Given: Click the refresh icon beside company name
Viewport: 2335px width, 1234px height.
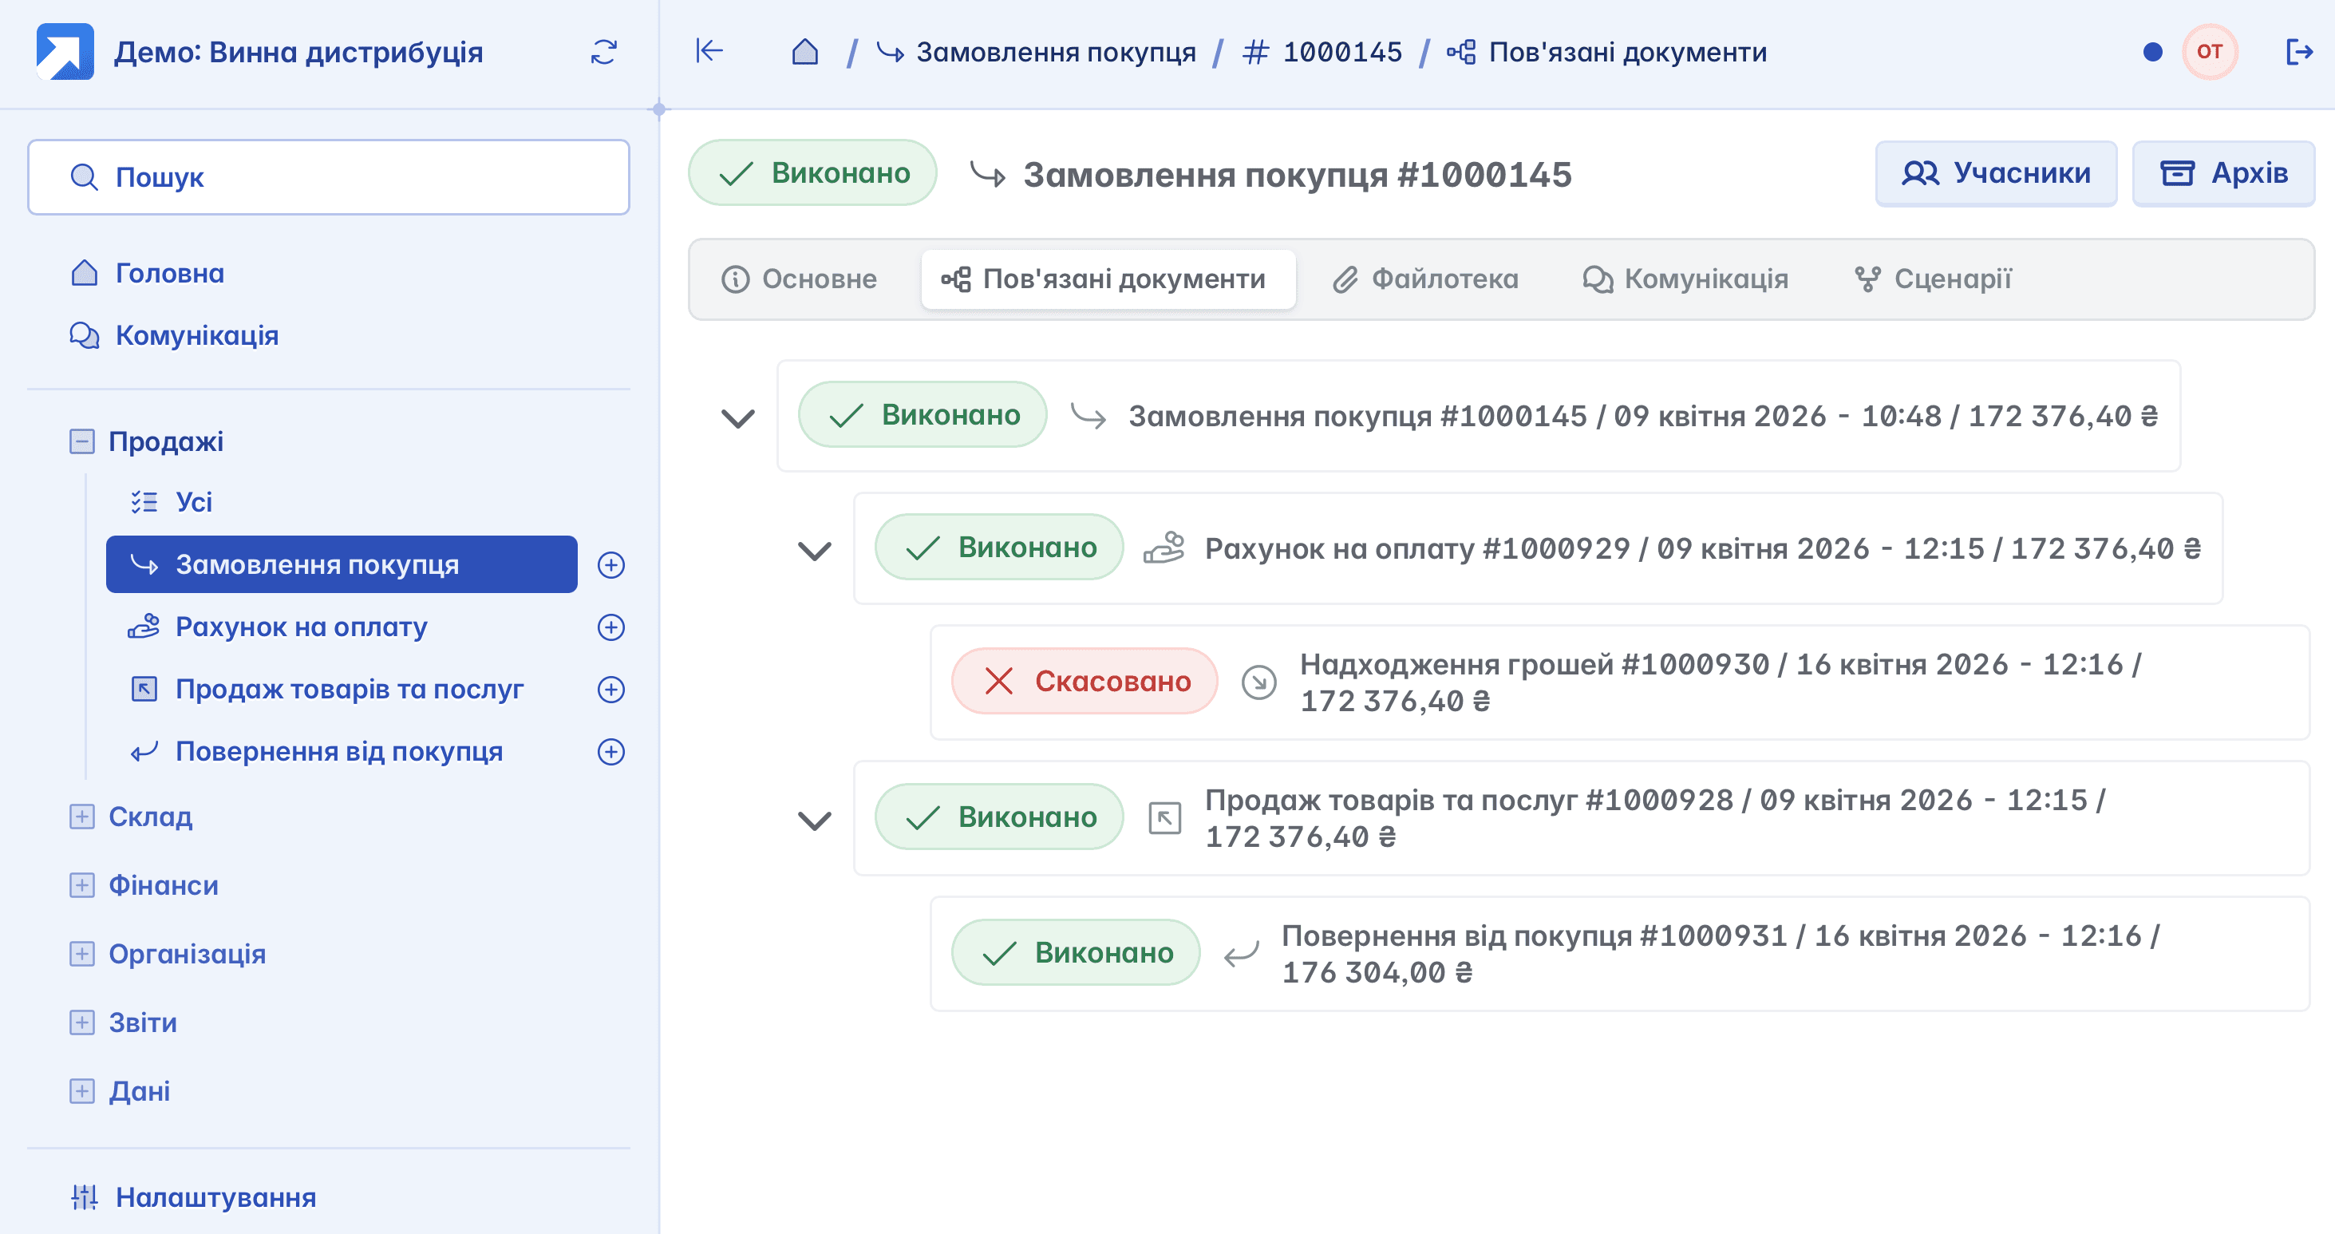Looking at the screenshot, I should [603, 52].
